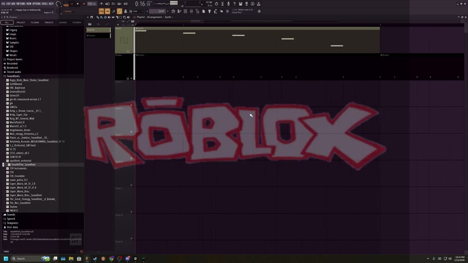The width and height of the screenshot is (468, 263).
Task: Click the play/pause transport button
Action: (72, 4)
